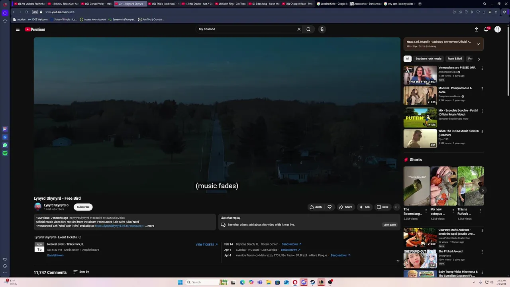Open Bandsintown link for São Paulo show
This screenshot has height=287, width=510.
[340, 256]
